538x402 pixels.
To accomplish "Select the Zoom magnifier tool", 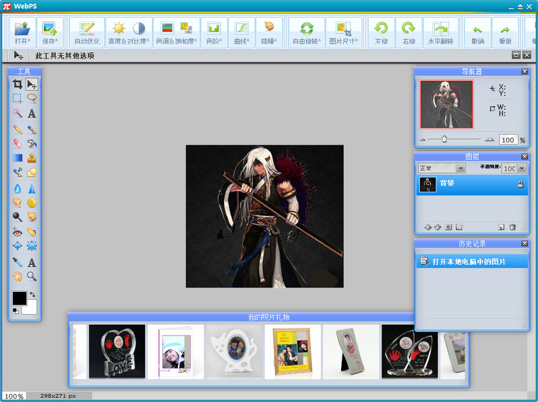I will [x=32, y=276].
